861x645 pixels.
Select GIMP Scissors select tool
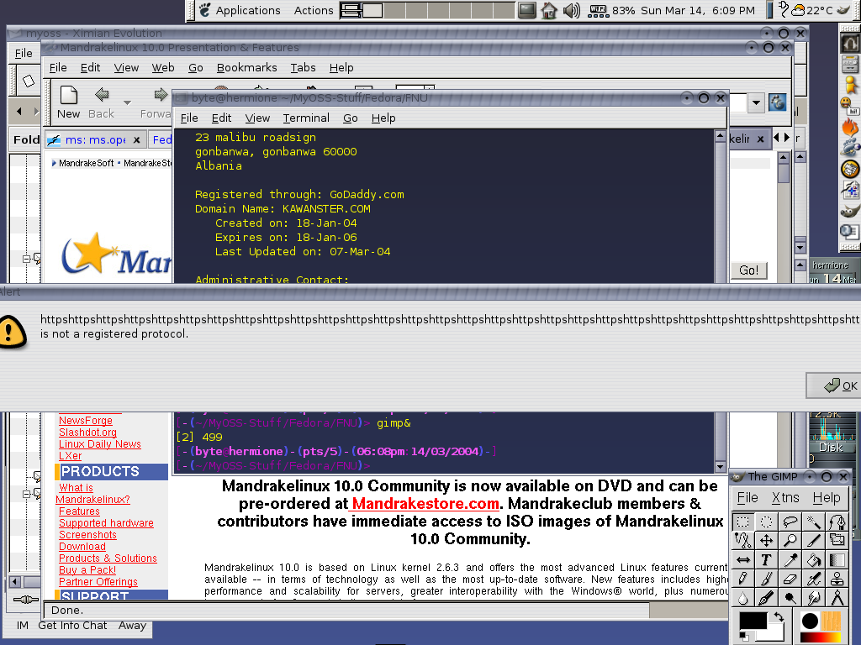[742, 541]
